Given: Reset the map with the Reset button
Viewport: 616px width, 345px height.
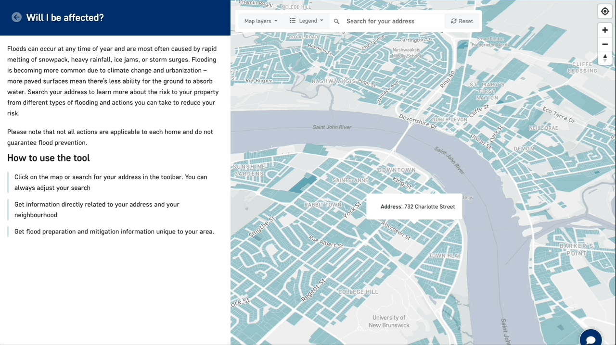Looking at the screenshot, I should point(462,21).
